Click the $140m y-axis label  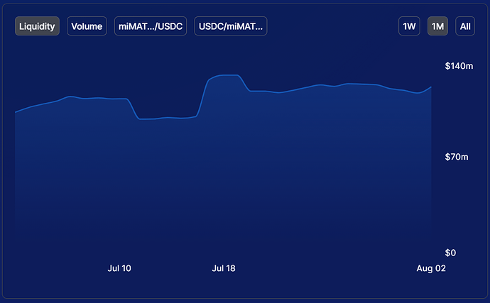458,66
